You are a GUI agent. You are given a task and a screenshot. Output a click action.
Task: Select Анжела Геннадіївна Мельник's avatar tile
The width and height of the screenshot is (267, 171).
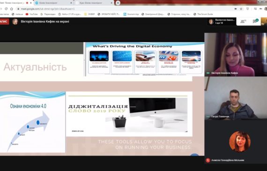[236, 142]
